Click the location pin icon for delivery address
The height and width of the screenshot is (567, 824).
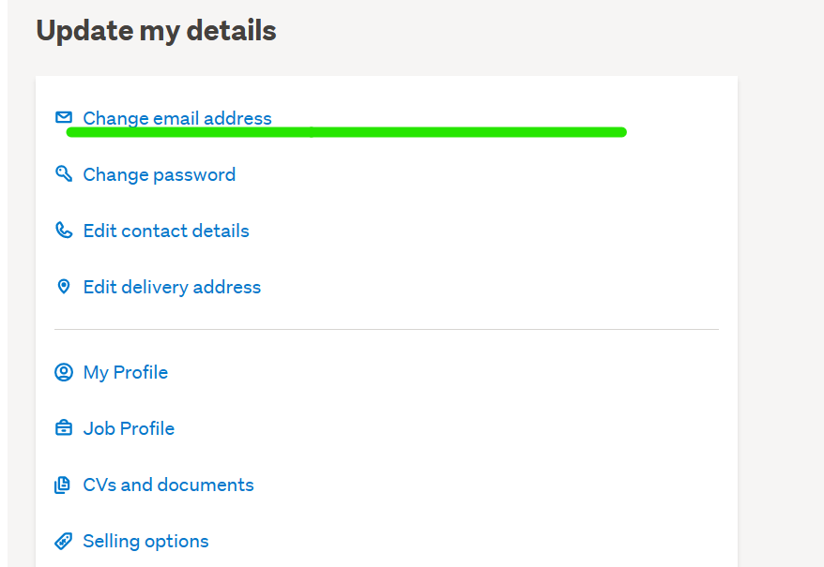click(64, 286)
